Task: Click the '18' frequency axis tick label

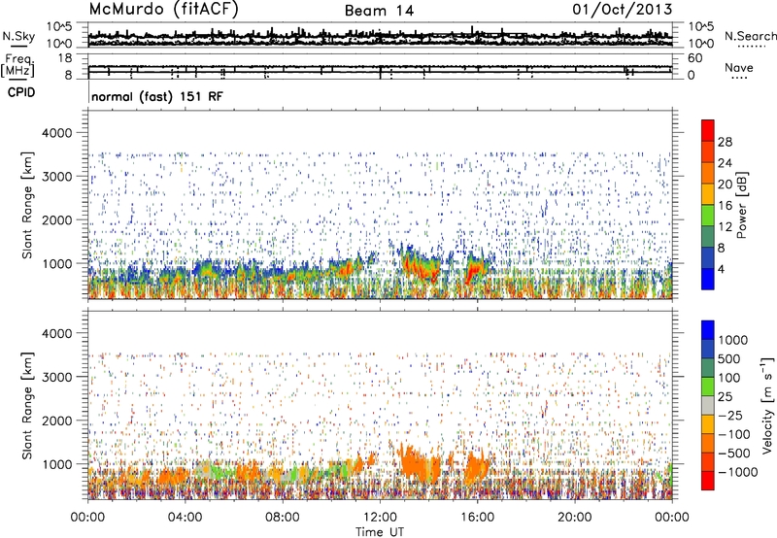Action: [65, 58]
